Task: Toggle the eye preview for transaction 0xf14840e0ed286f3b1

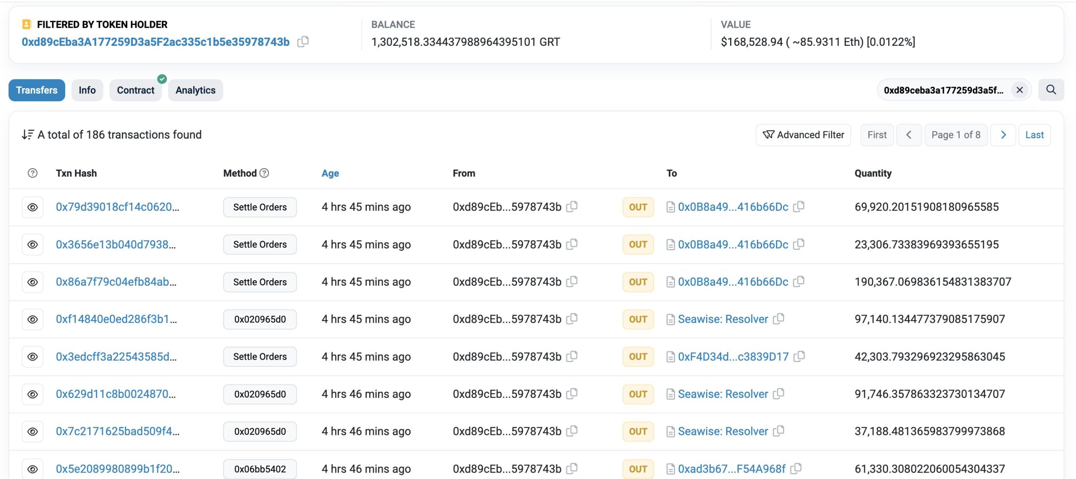Action: 32,319
